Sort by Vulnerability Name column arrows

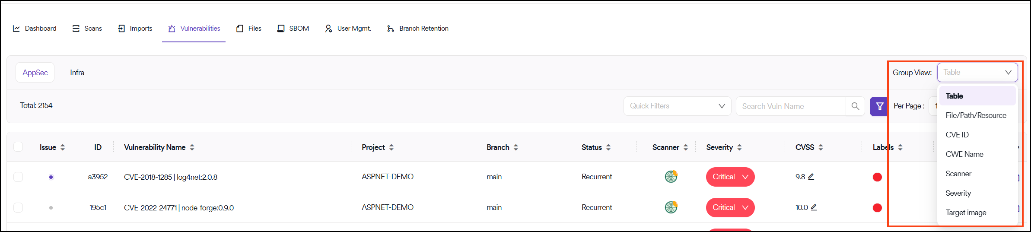click(x=192, y=147)
